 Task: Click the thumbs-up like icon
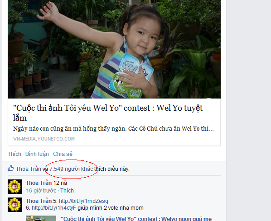click(x=10, y=168)
